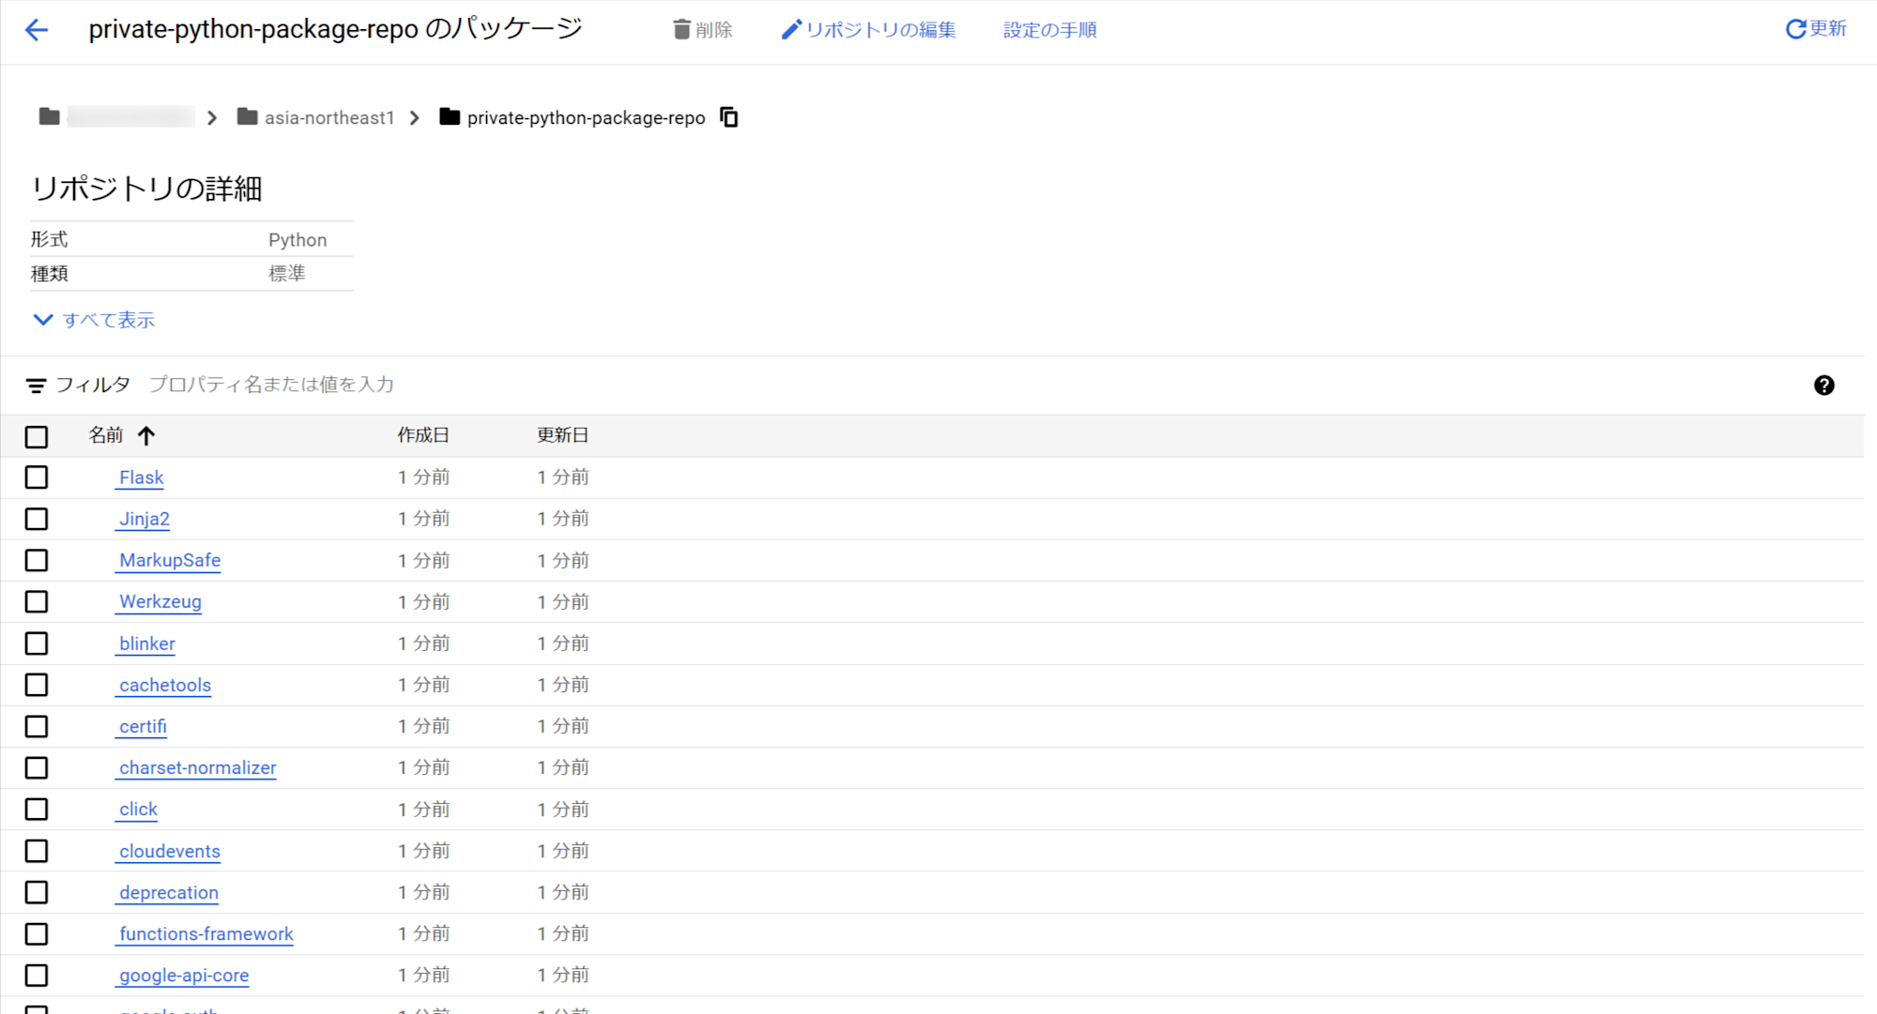Click the asia-northeast1 folder icon
The height and width of the screenshot is (1014, 1877).
(248, 117)
